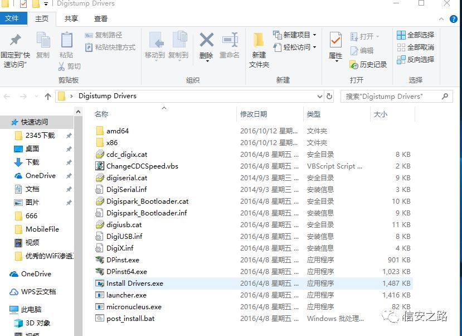462x336 pixels.
Task: Click the Forward navigation arrow
Action: (23, 96)
